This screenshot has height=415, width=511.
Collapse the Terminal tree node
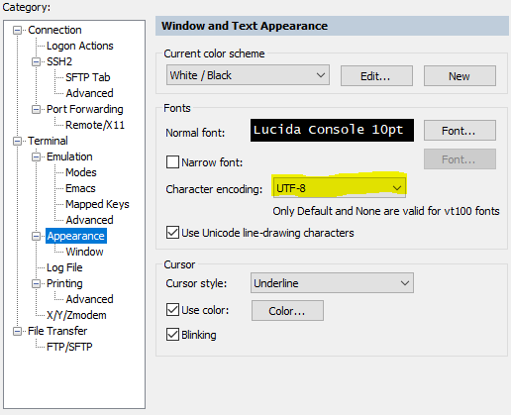[x=17, y=142]
